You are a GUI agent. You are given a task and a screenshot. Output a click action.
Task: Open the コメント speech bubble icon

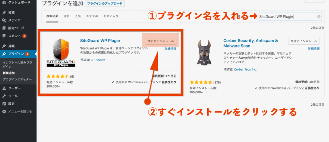4,36
